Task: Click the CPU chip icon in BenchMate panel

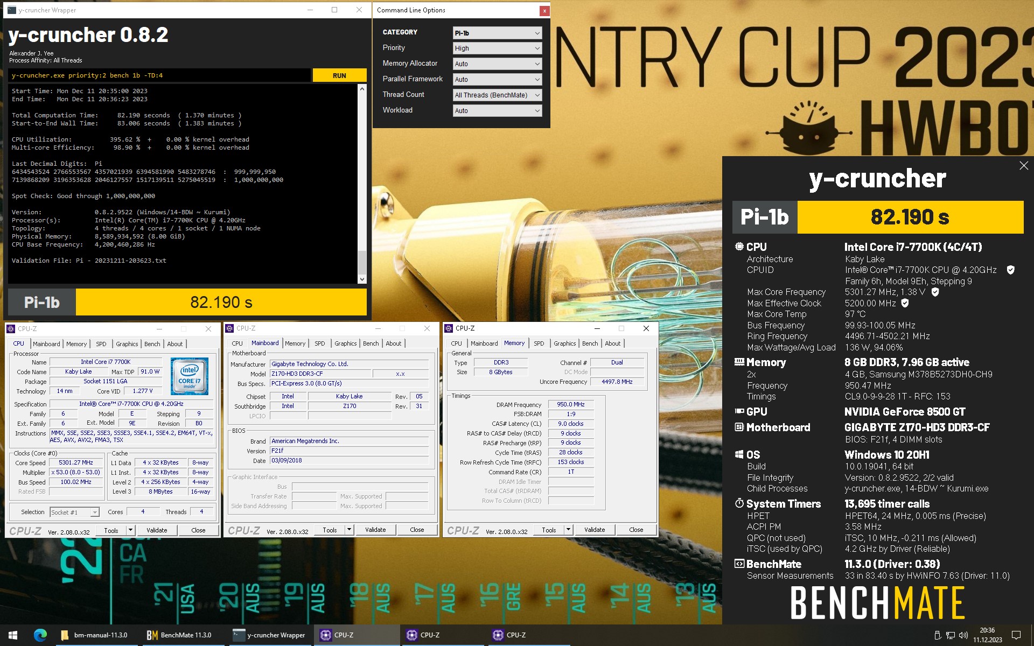Action: [x=739, y=247]
